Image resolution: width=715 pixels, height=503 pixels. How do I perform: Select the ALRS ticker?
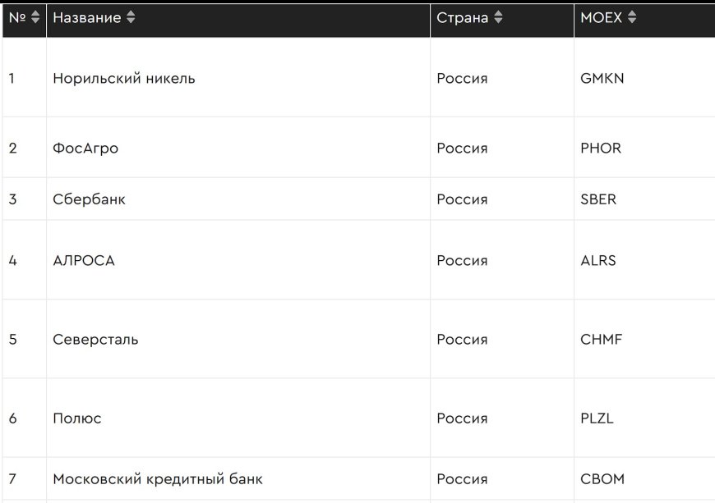click(x=598, y=261)
